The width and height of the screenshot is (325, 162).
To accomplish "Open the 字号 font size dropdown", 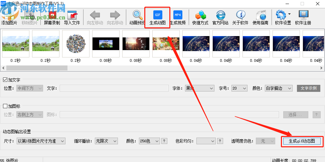I will (x=239, y=88).
